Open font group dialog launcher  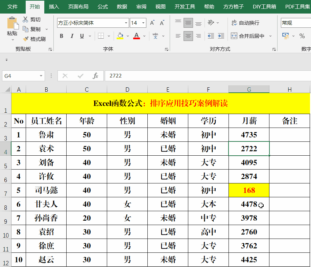[x=167, y=49]
